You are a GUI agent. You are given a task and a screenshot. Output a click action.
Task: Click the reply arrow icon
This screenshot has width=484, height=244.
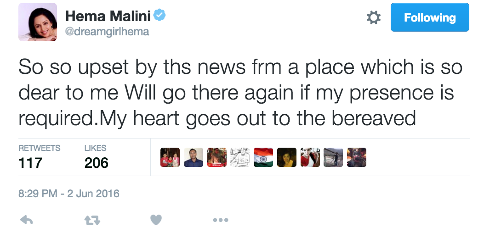(27, 221)
